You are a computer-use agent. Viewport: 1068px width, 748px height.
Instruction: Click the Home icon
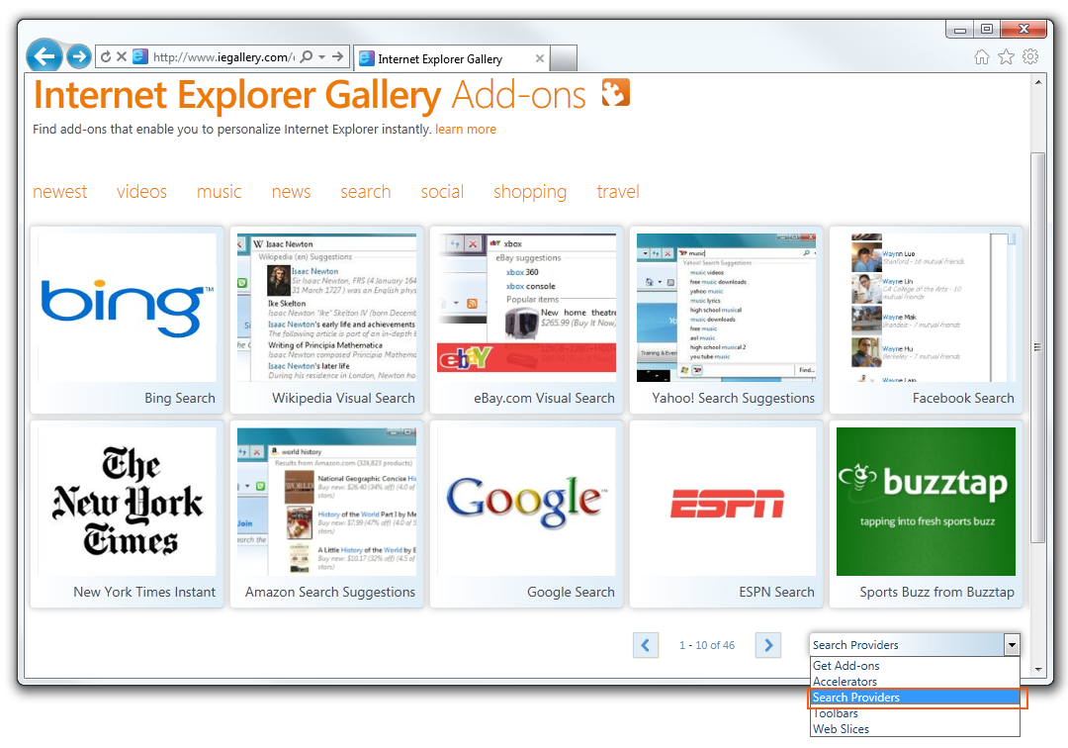(982, 57)
